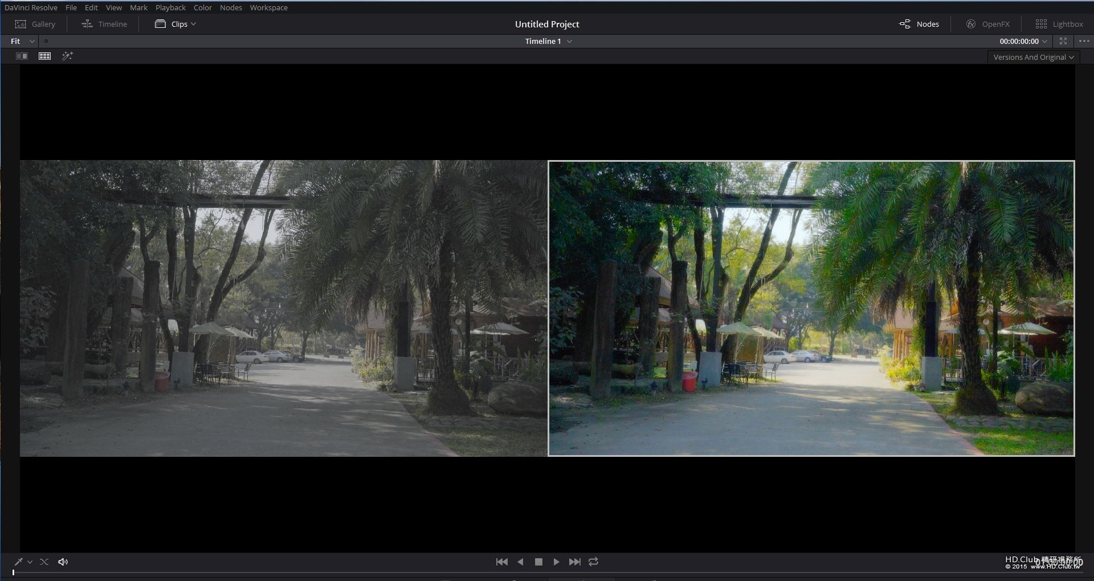
Task: Jump to first frame
Action: pos(502,562)
